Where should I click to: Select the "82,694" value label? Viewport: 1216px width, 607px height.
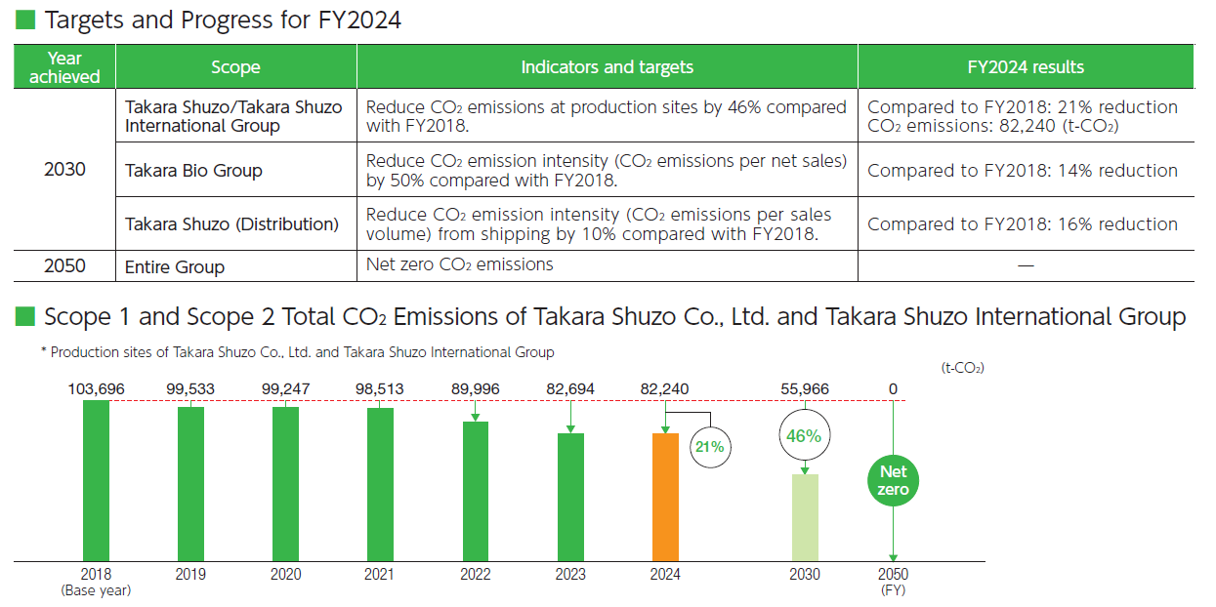pos(570,388)
